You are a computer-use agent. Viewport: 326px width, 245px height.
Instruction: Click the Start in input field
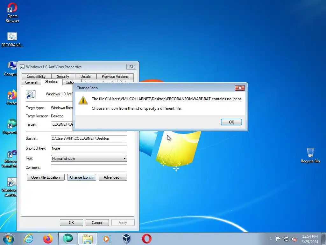pyautogui.click(x=89, y=138)
